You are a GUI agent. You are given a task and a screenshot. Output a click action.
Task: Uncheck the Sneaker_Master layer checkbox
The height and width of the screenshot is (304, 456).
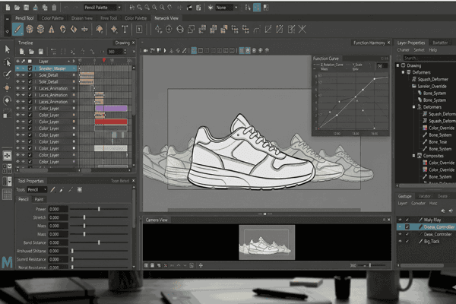tap(30, 68)
